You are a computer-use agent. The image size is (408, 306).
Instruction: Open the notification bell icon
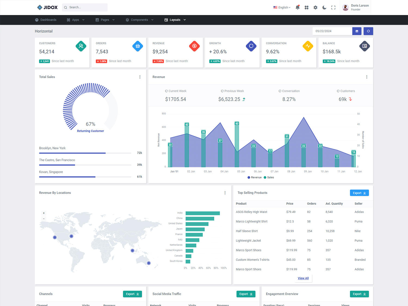(298, 7)
